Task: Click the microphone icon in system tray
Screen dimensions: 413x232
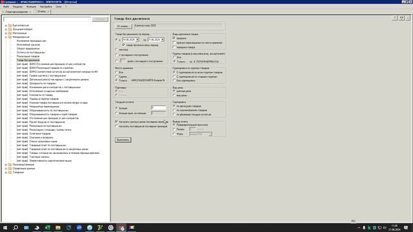Action: (x=364, y=227)
